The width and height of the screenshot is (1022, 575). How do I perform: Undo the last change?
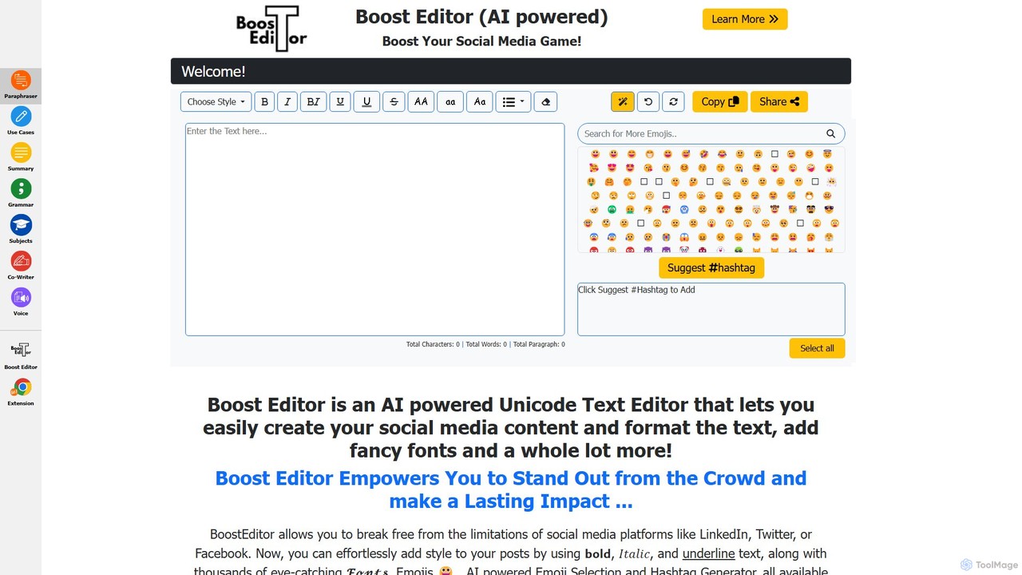tap(648, 101)
